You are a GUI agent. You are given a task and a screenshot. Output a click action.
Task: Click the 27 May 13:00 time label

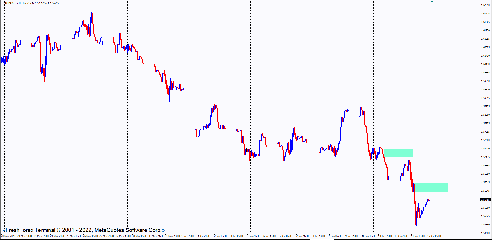click(123, 236)
